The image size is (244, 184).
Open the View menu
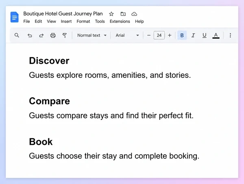pyautogui.click(x=51, y=21)
